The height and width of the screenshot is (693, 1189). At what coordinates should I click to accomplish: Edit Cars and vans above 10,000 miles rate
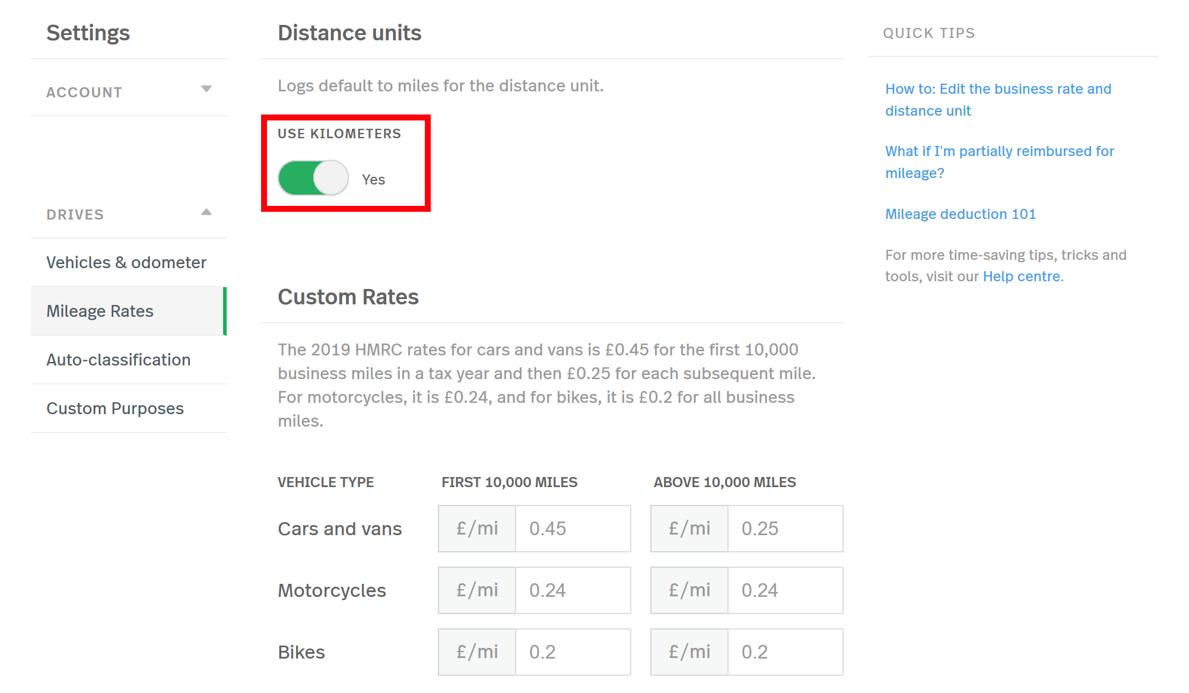[x=785, y=529]
